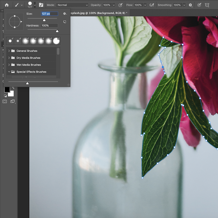Open brush picker gear settings menu
This screenshot has height=218, width=218.
(x=65, y=14)
